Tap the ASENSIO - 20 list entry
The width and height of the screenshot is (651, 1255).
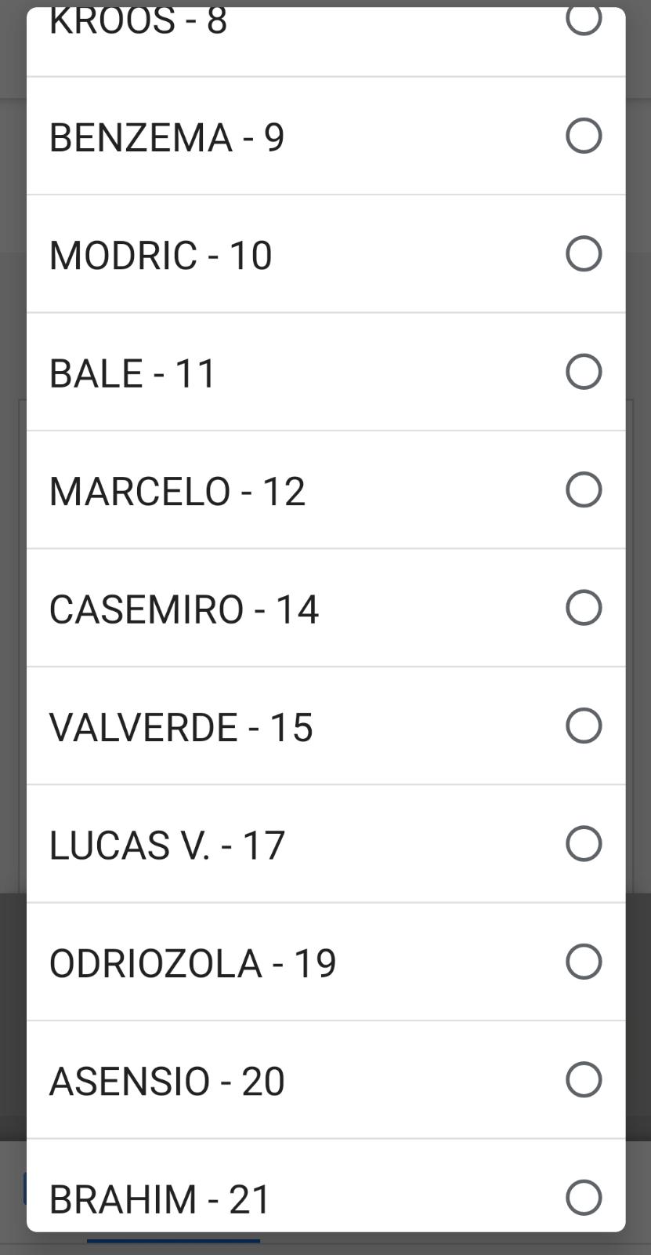point(167,1081)
